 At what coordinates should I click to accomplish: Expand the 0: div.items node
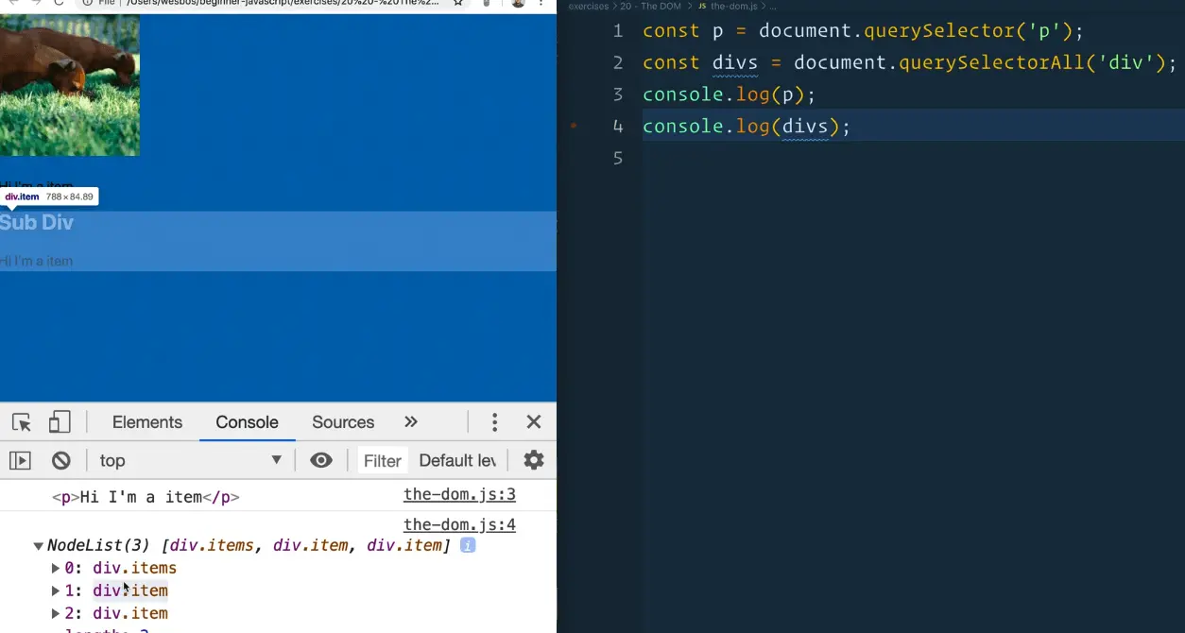pos(55,568)
